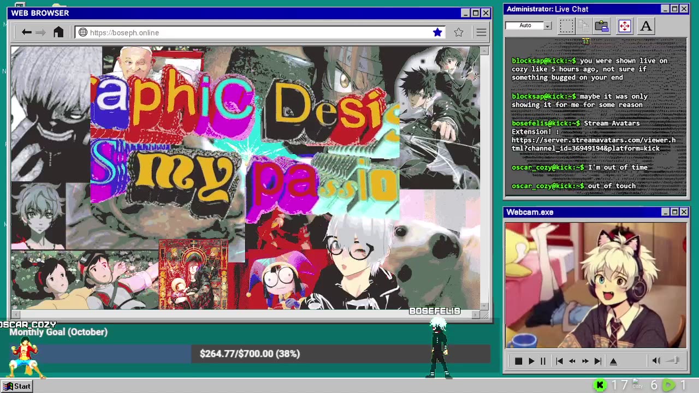Click the monthly goal progress bar
The image size is (699, 393).
pos(250,354)
